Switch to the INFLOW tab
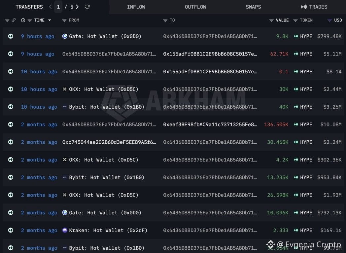The height and width of the screenshot is (253, 346). tap(136, 7)
